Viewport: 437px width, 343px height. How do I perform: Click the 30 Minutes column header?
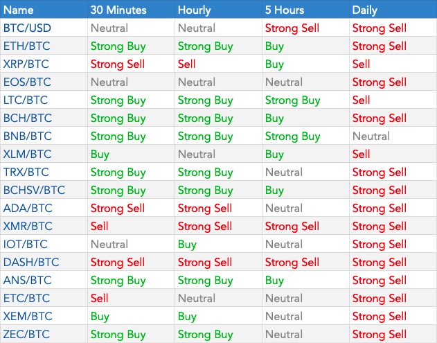click(117, 10)
